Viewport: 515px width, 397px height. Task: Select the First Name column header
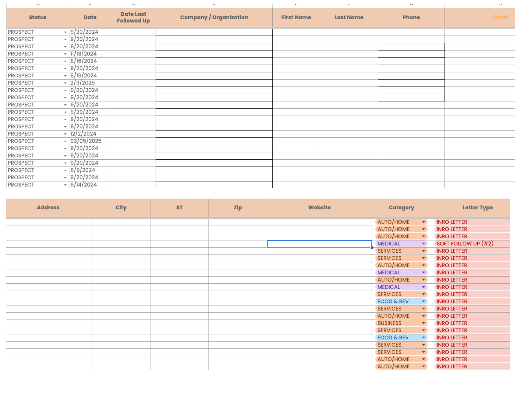(x=296, y=17)
